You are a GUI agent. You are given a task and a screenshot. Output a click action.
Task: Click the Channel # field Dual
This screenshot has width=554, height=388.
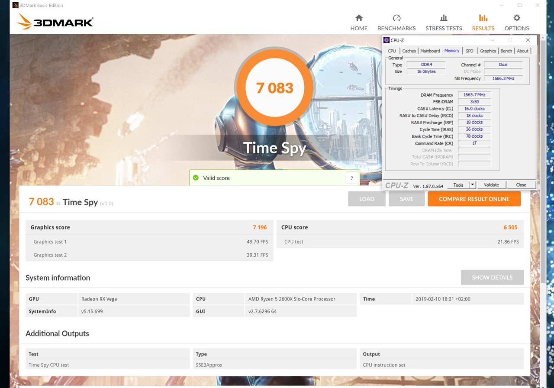pos(503,65)
